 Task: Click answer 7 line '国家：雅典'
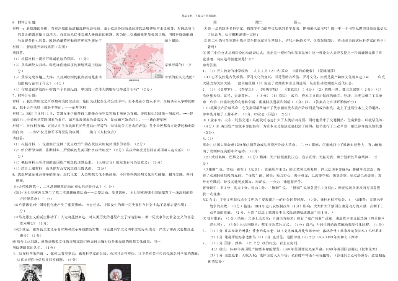click(250, 243)
